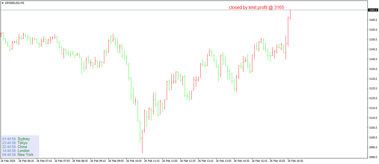Click the 3145.5 price axis label
The image size is (379, 164).
click(373, 49)
